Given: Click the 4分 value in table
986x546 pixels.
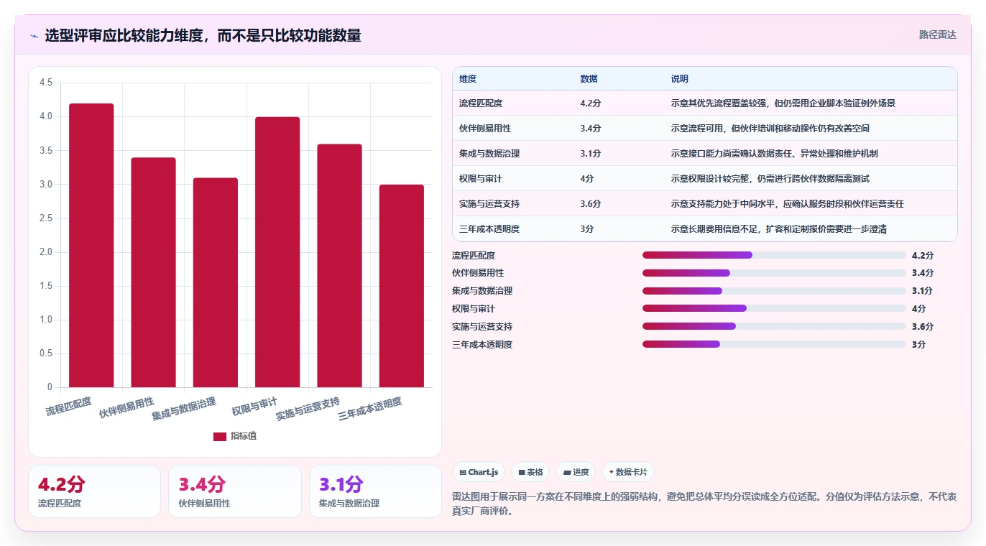Looking at the screenshot, I should pos(587,179).
